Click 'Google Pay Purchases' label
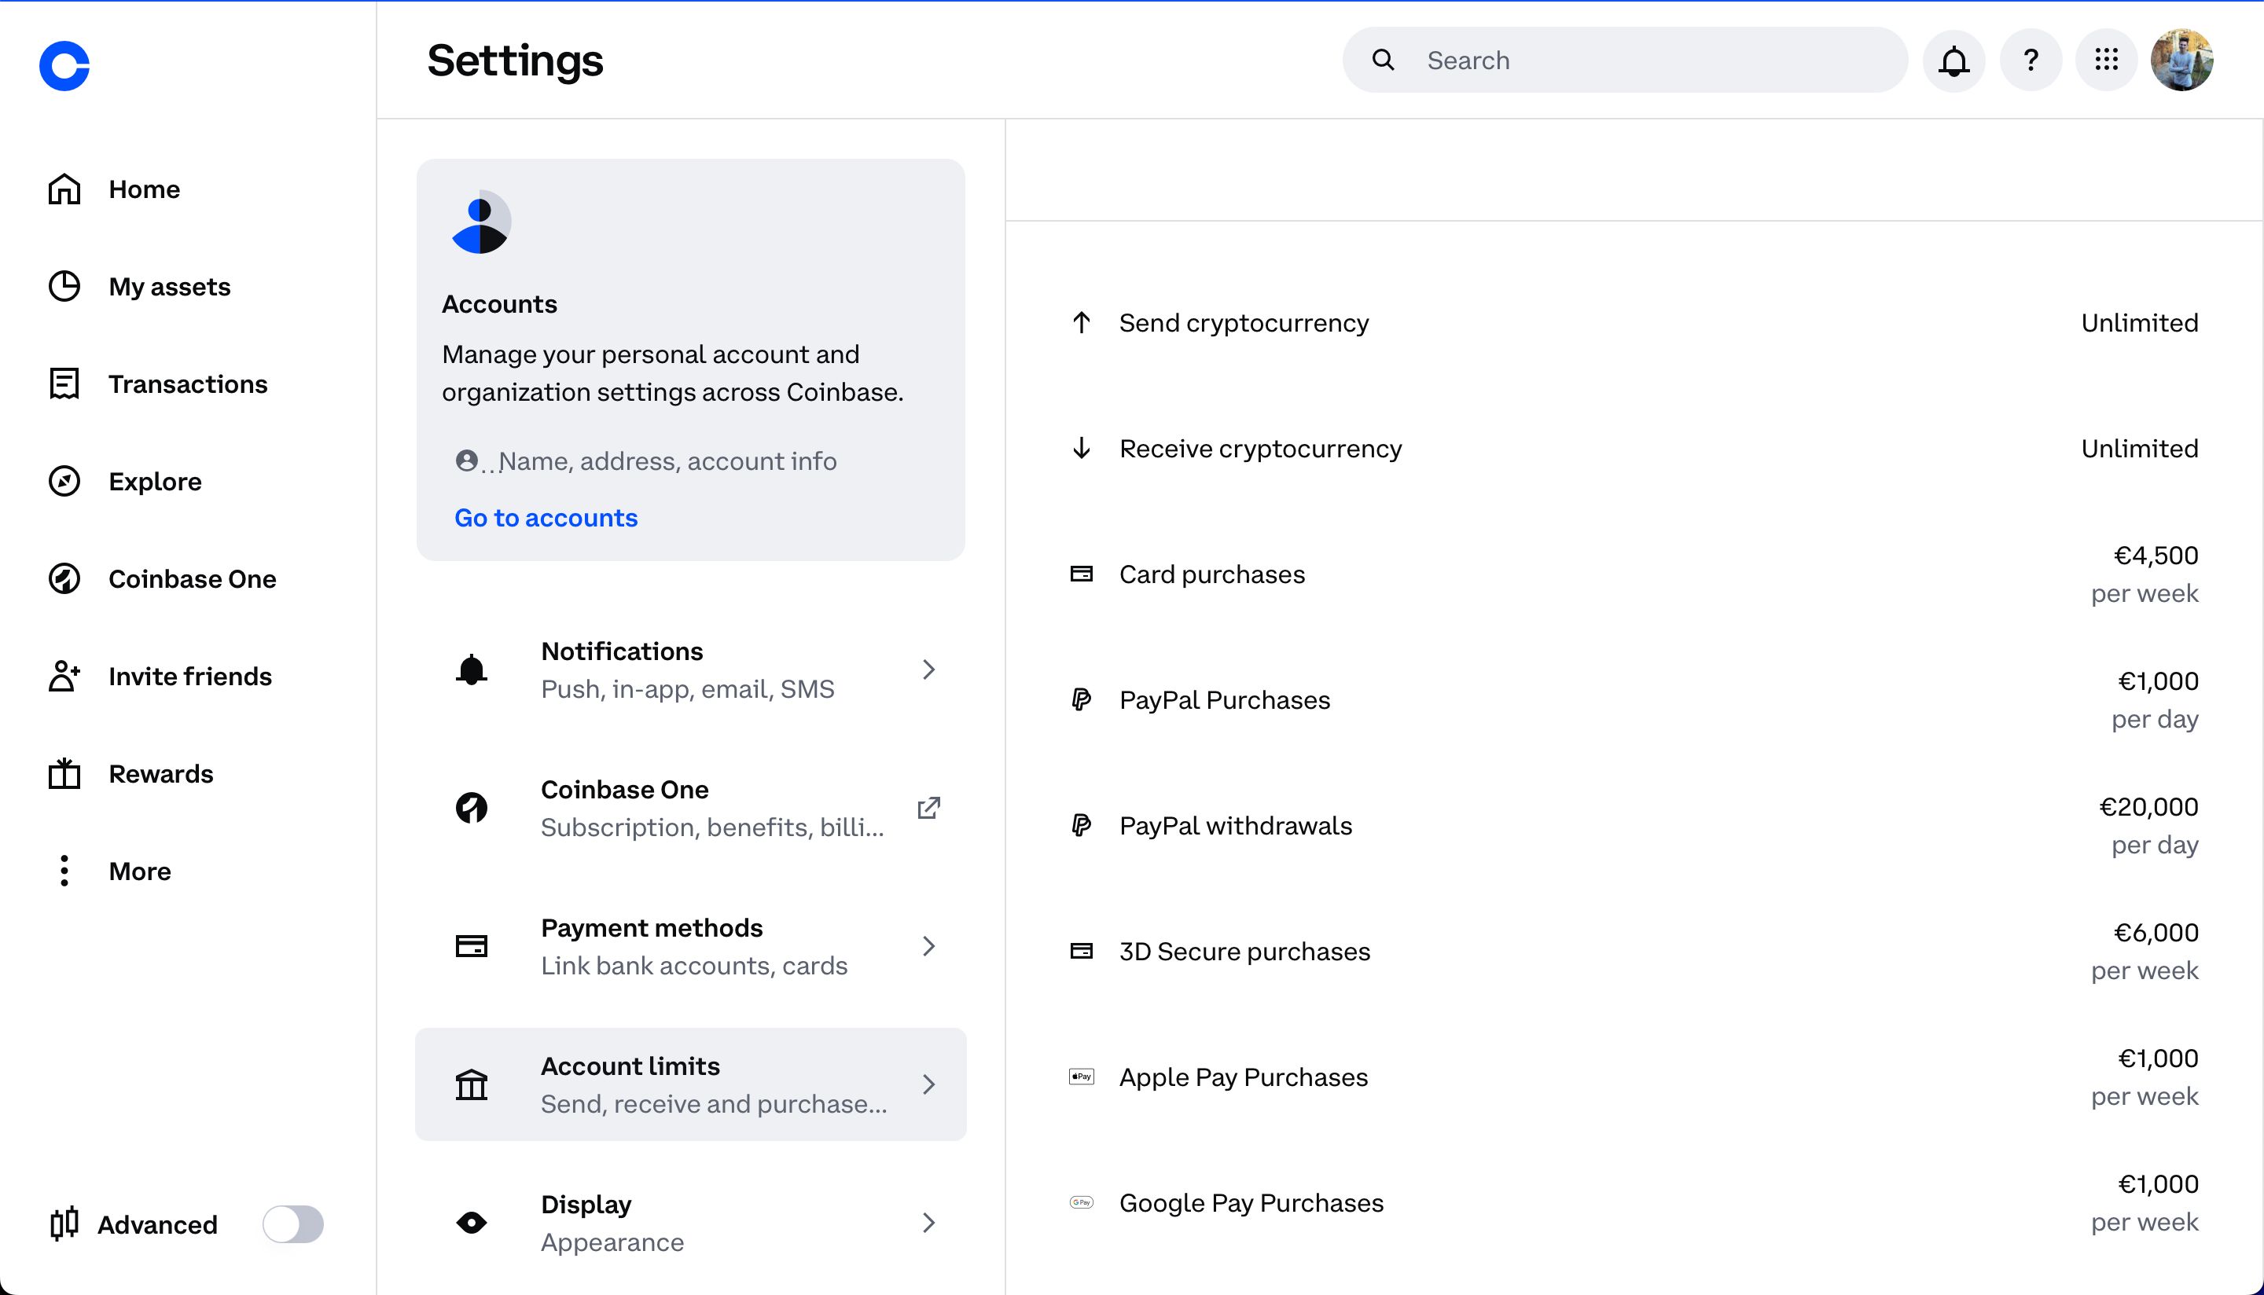The width and height of the screenshot is (2264, 1295). (1251, 1201)
